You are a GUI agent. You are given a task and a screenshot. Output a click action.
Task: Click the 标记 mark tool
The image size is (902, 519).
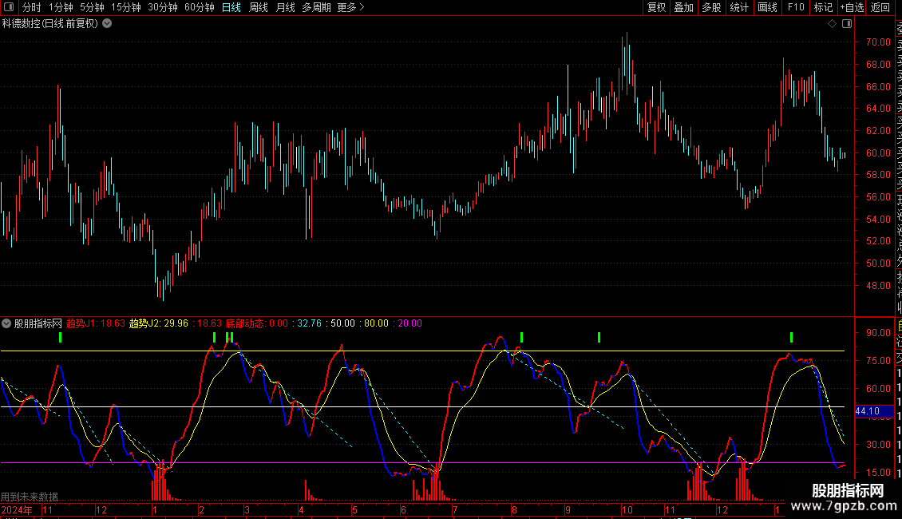click(823, 7)
